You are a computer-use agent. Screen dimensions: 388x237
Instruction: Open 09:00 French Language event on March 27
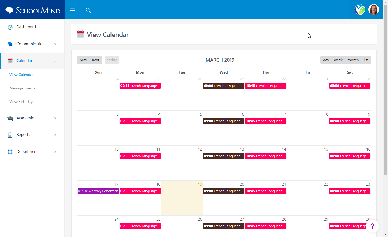click(224, 226)
